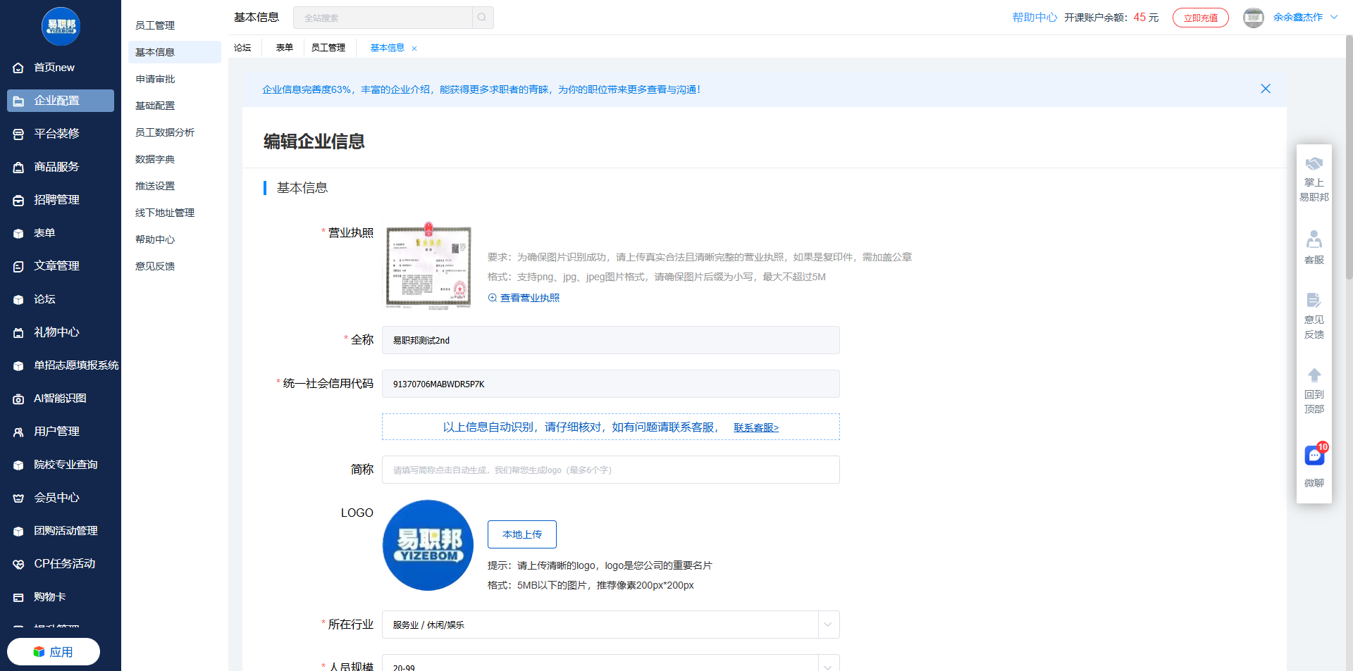Click the 立即充值 button
This screenshot has width=1353, height=671.
(x=1200, y=18)
